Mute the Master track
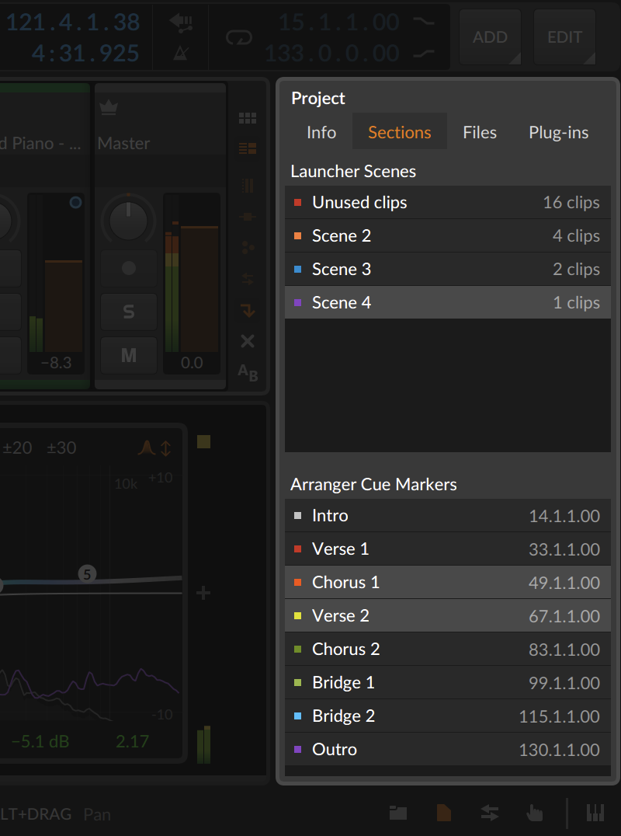The width and height of the screenshot is (621, 836). point(129,355)
